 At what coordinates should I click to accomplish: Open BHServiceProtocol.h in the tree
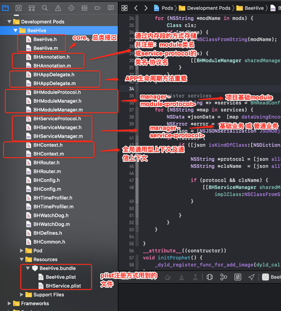click(x=54, y=118)
